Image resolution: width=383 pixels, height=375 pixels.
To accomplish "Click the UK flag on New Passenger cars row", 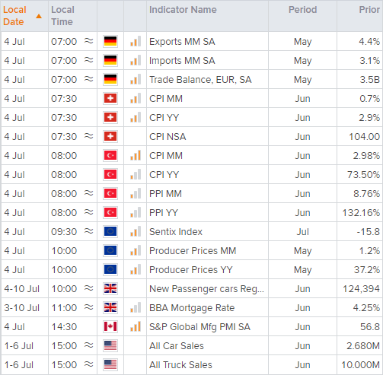I will (110, 288).
